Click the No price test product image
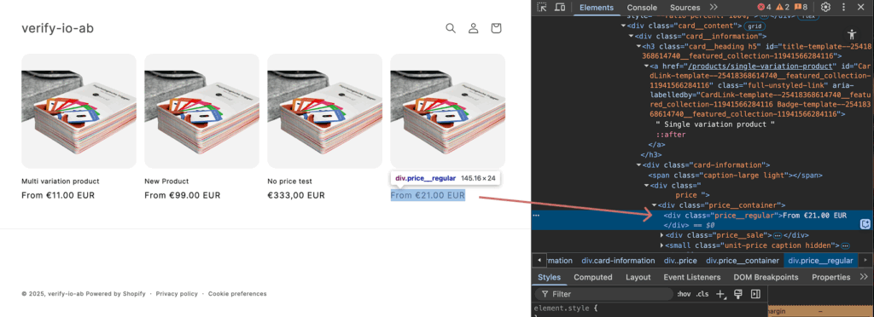The height and width of the screenshot is (317, 874). click(x=325, y=111)
